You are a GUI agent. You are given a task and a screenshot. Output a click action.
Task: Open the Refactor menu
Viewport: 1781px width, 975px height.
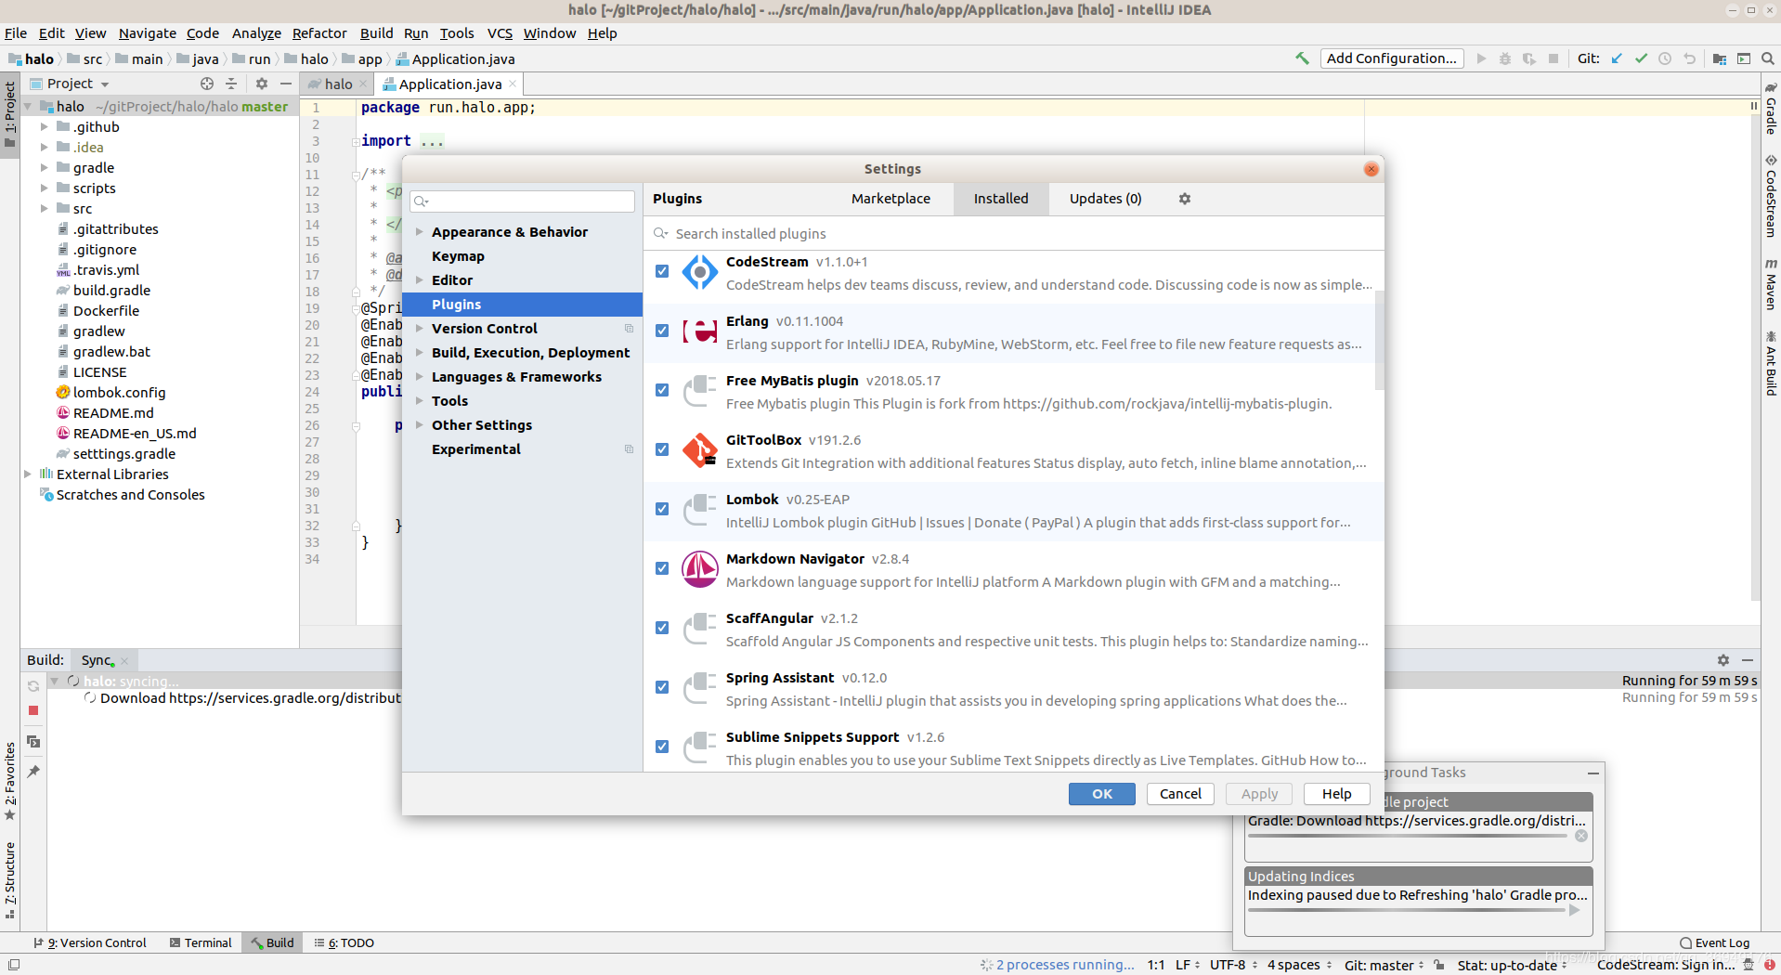click(x=319, y=33)
